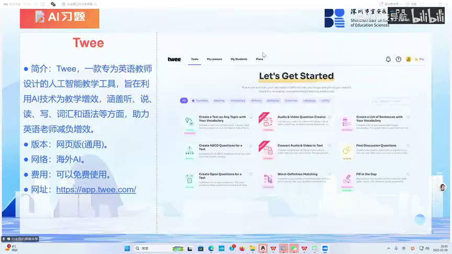Image resolution: width=452 pixels, height=254 pixels.
Task: Open File Explorer from the taskbar
Action: [x=253, y=248]
